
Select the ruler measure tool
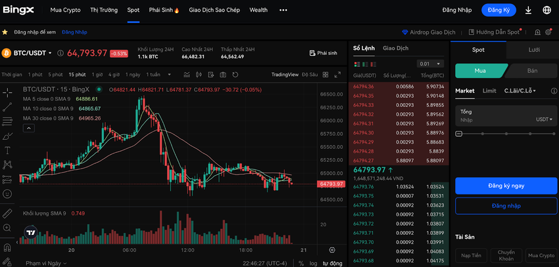[x=7, y=213]
